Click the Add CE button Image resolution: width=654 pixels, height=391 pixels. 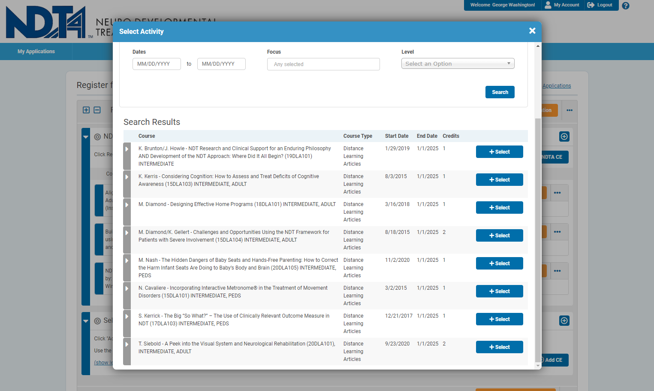pos(554,360)
